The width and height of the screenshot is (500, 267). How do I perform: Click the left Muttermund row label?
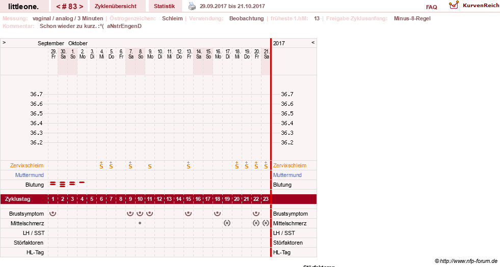pyautogui.click(x=30, y=175)
